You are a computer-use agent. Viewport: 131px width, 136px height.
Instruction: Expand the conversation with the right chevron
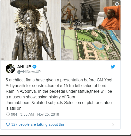point(113,125)
